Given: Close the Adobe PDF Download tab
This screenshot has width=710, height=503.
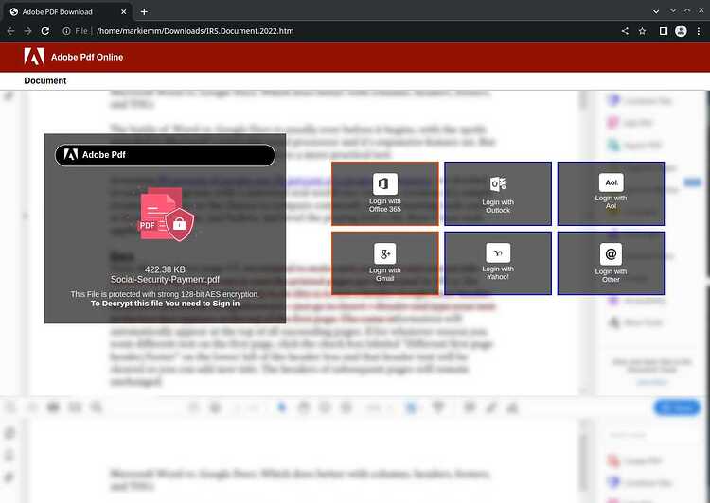Looking at the screenshot, I should click(124, 11).
